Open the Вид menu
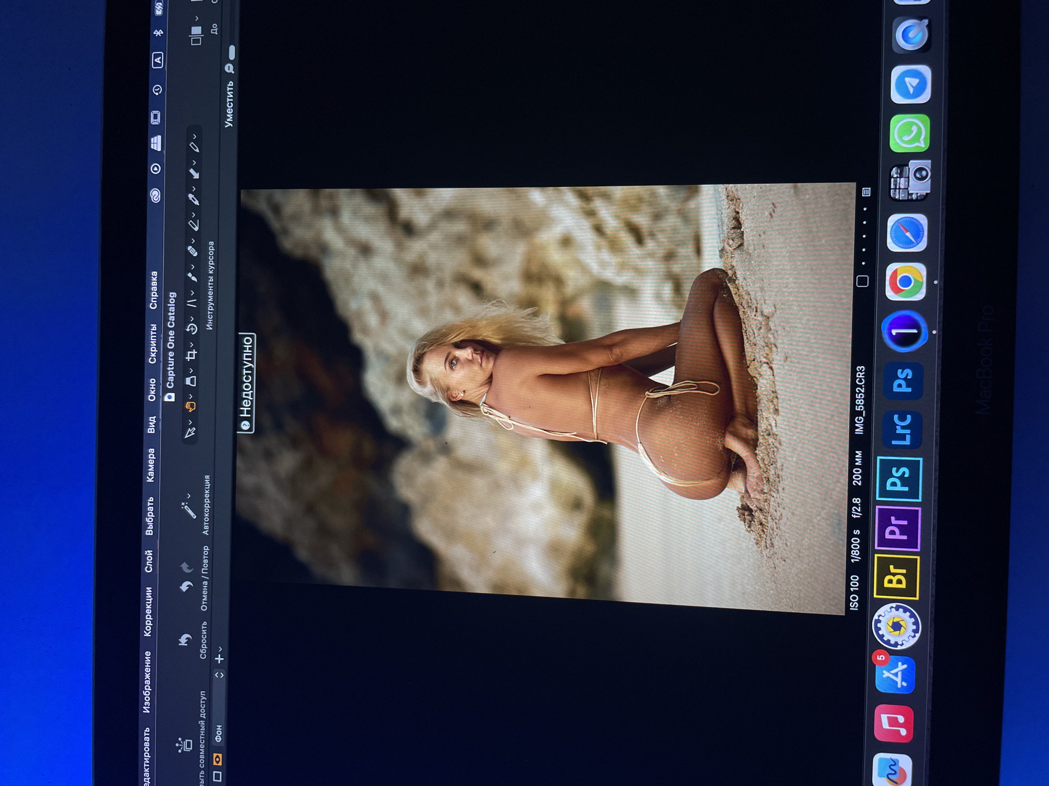Viewport: 1049px width, 786px height. [x=152, y=424]
